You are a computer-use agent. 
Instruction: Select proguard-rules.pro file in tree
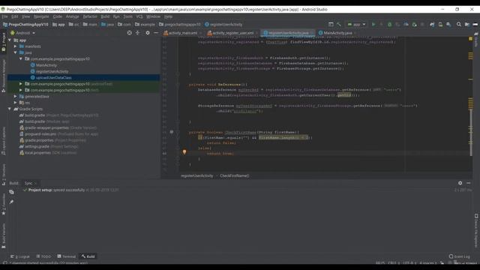(40, 133)
